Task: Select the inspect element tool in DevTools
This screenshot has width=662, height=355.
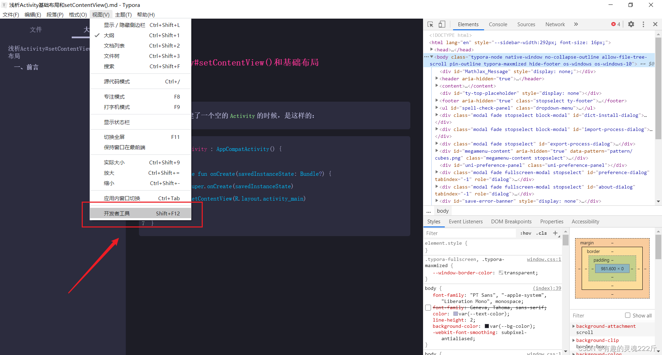Action: tap(430, 24)
